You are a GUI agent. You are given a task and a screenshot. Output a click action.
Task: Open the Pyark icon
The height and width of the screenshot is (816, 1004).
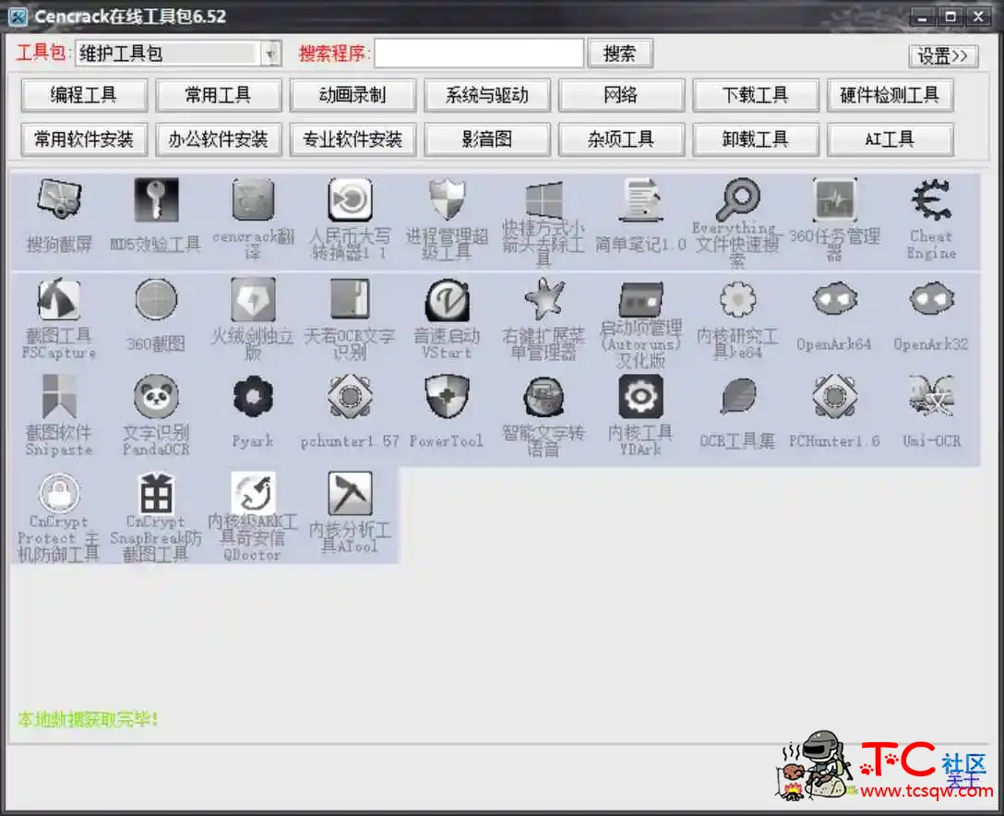253,397
